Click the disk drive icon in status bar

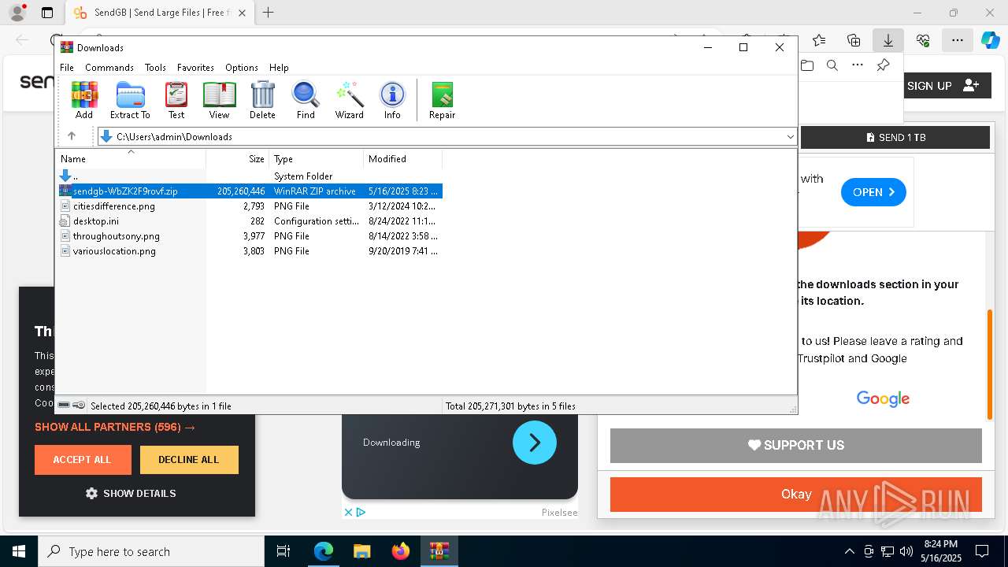tap(64, 406)
